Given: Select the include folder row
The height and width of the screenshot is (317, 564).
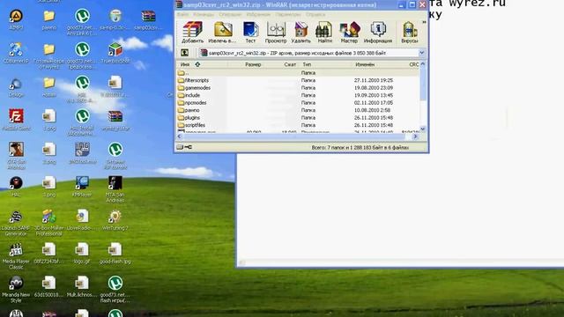Looking at the screenshot, I should click(298, 95).
